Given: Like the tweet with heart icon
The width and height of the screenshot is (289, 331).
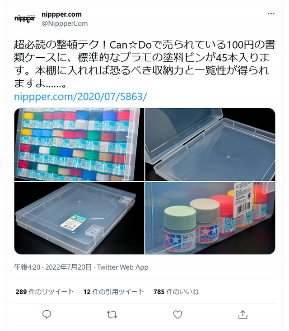Looking at the screenshot, I should coord(177,314).
